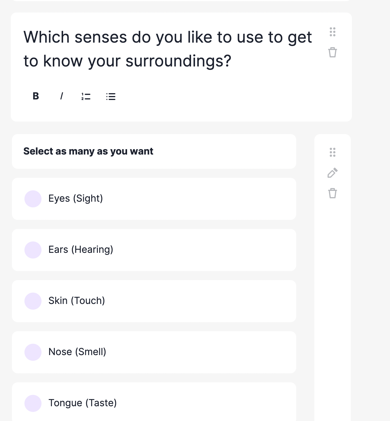Toggle bold formatting in question editor
This screenshot has height=421, width=390.
(36, 96)
